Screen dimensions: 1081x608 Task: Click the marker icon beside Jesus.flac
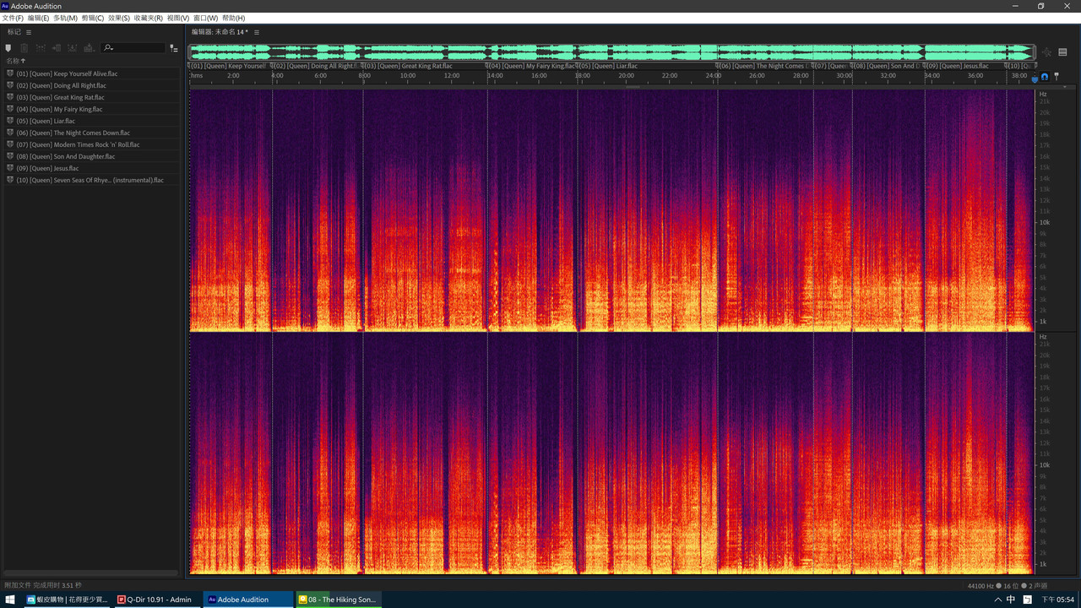click(x=10, y=168)
